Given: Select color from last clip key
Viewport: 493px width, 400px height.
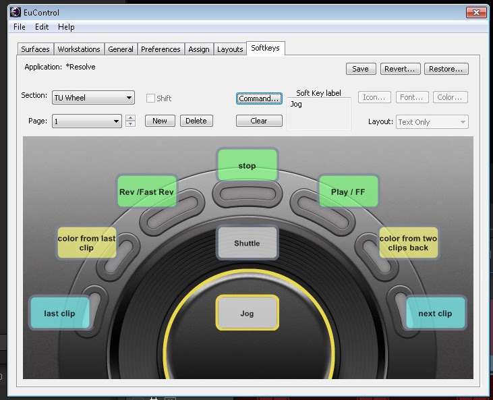Looking at the screenshot, I should tap(86, 243).
